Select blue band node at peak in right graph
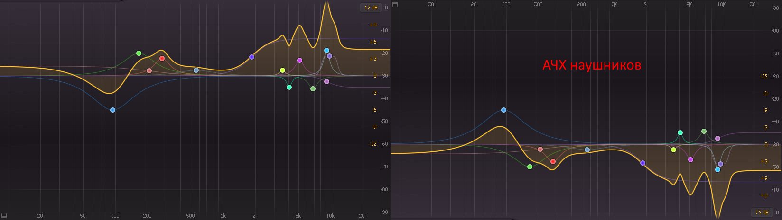The image size is (782, 220). [503, 110]
